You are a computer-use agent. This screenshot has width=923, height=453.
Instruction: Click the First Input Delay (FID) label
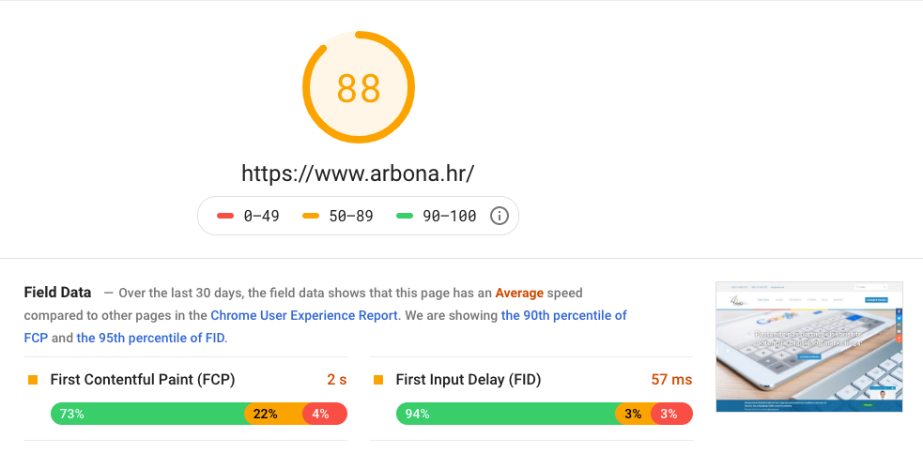[468, 380]
